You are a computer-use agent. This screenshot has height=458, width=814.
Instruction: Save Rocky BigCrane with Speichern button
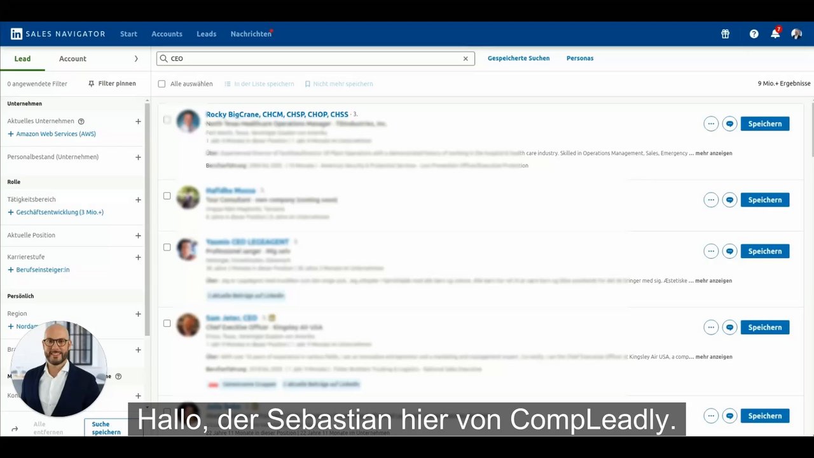tap(765, 124)
